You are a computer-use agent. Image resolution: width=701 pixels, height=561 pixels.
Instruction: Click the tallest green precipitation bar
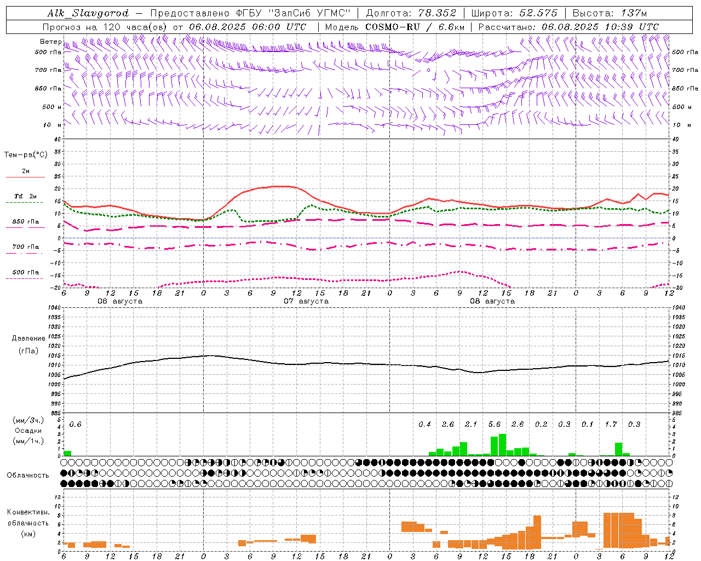[502, 445]
